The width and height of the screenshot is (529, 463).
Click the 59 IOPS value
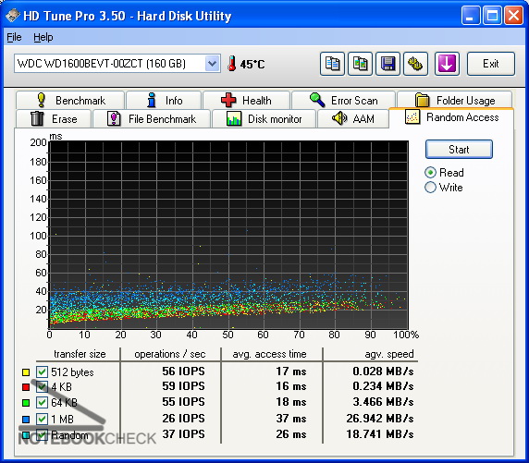click(x=183, y=385)
